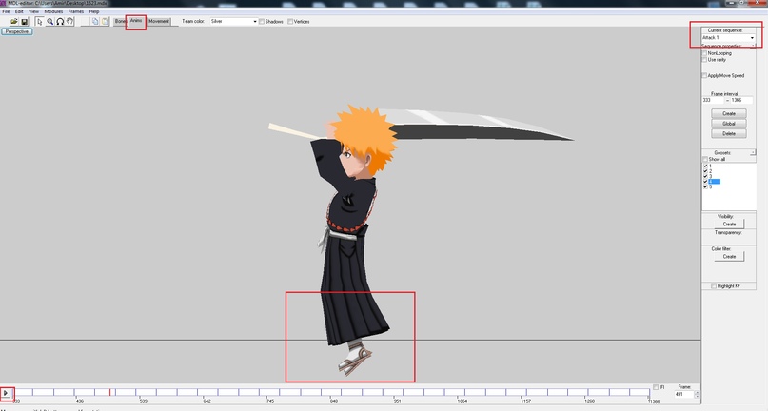Toggle the NonLooping checkbox

coord(705,53)
